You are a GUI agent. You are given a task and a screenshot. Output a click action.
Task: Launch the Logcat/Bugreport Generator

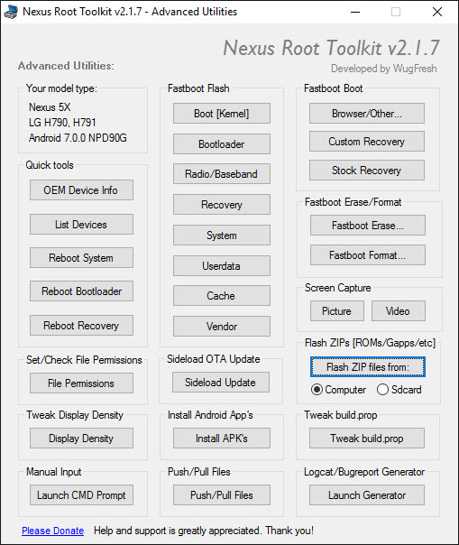367,495
